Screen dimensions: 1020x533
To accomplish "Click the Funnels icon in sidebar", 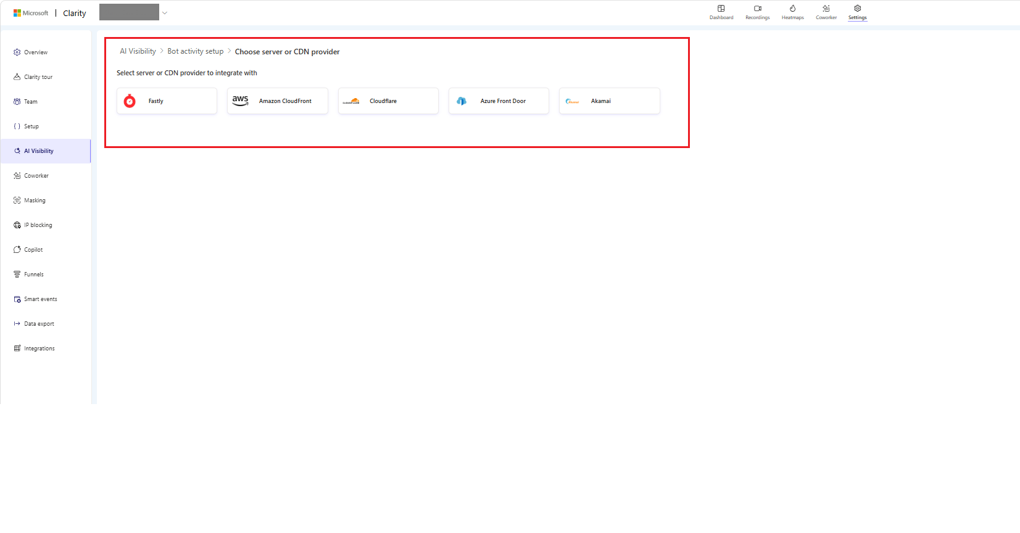I will (x=17, y=275).
